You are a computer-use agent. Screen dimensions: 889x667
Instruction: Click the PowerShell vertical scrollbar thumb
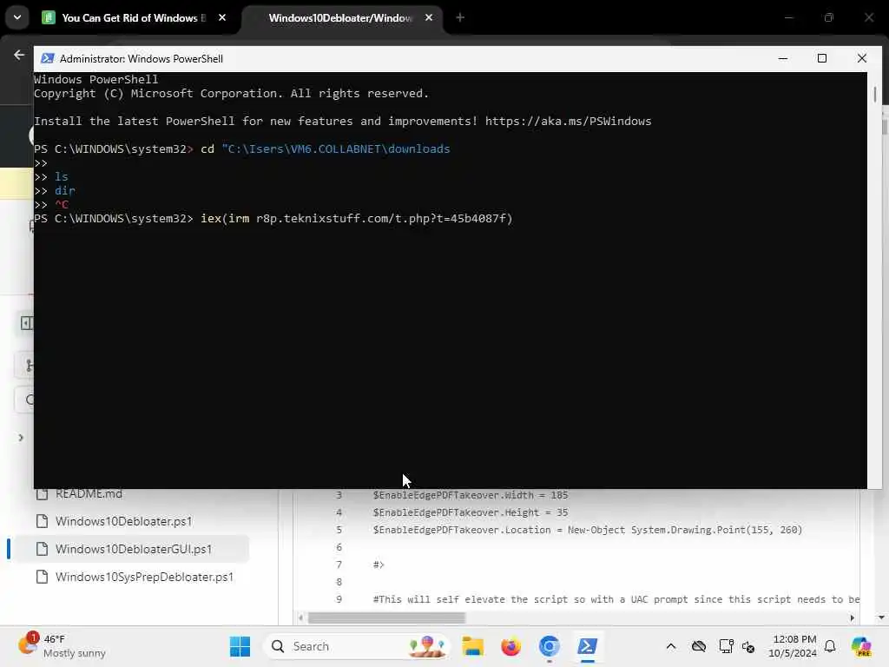875,94
